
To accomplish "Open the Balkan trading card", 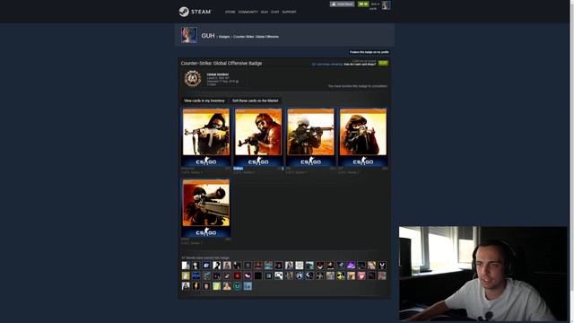I will (258, 137).
